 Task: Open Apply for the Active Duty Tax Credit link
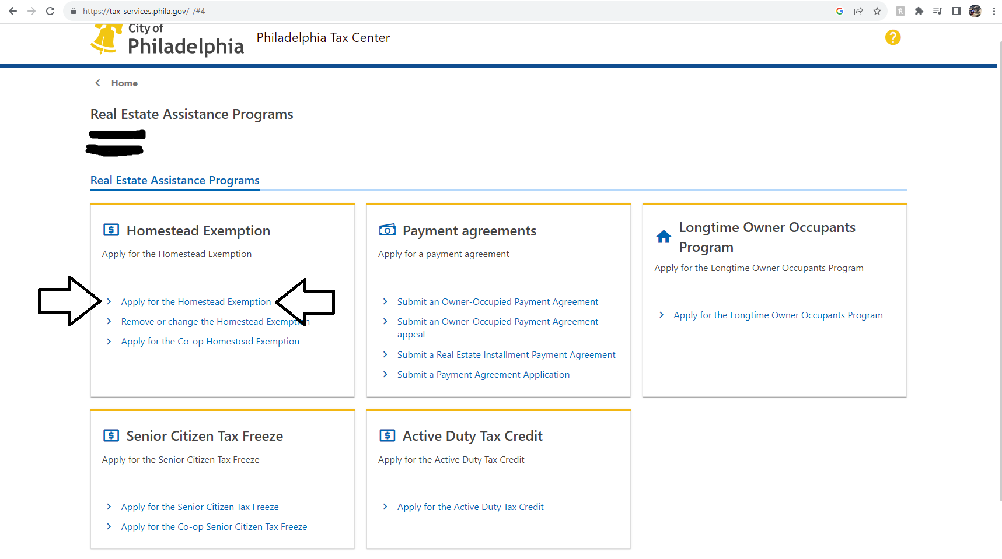point(470,507)
